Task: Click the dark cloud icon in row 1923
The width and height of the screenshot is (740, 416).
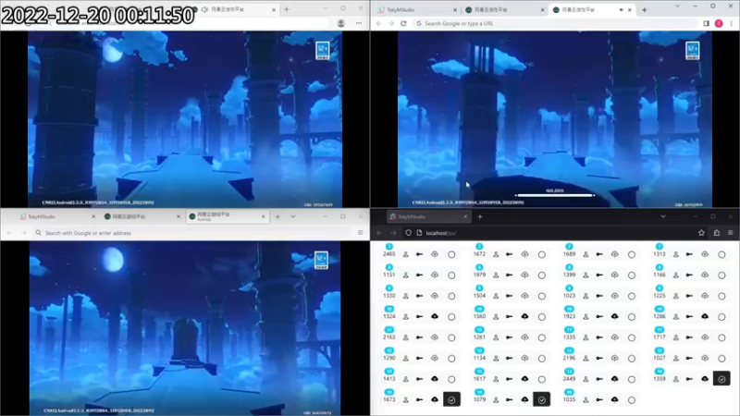Action: coord(614,316)
